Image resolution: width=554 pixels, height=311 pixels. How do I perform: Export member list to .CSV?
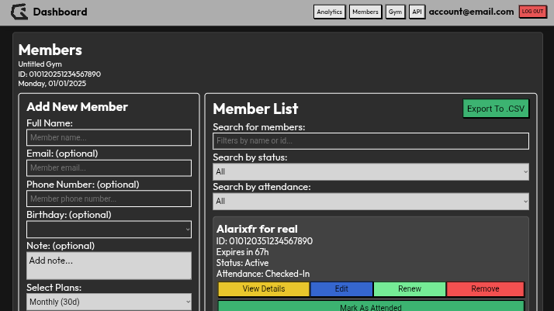point(496,109)
